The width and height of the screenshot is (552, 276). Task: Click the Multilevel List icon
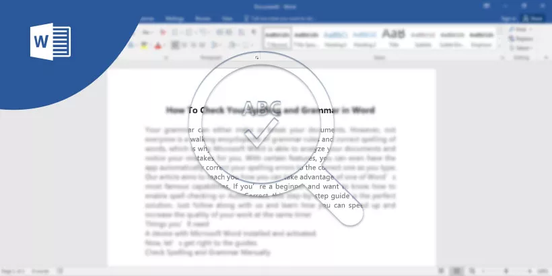[203, 32]
